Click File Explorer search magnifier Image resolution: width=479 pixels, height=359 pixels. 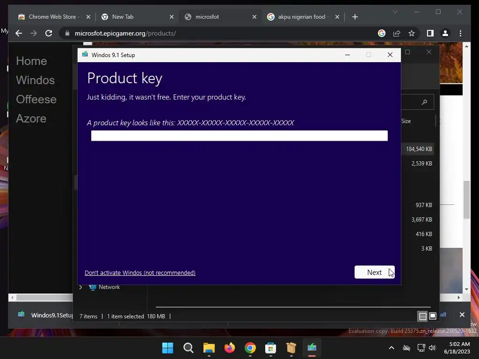pyautogui.click(x=424, y=102)
